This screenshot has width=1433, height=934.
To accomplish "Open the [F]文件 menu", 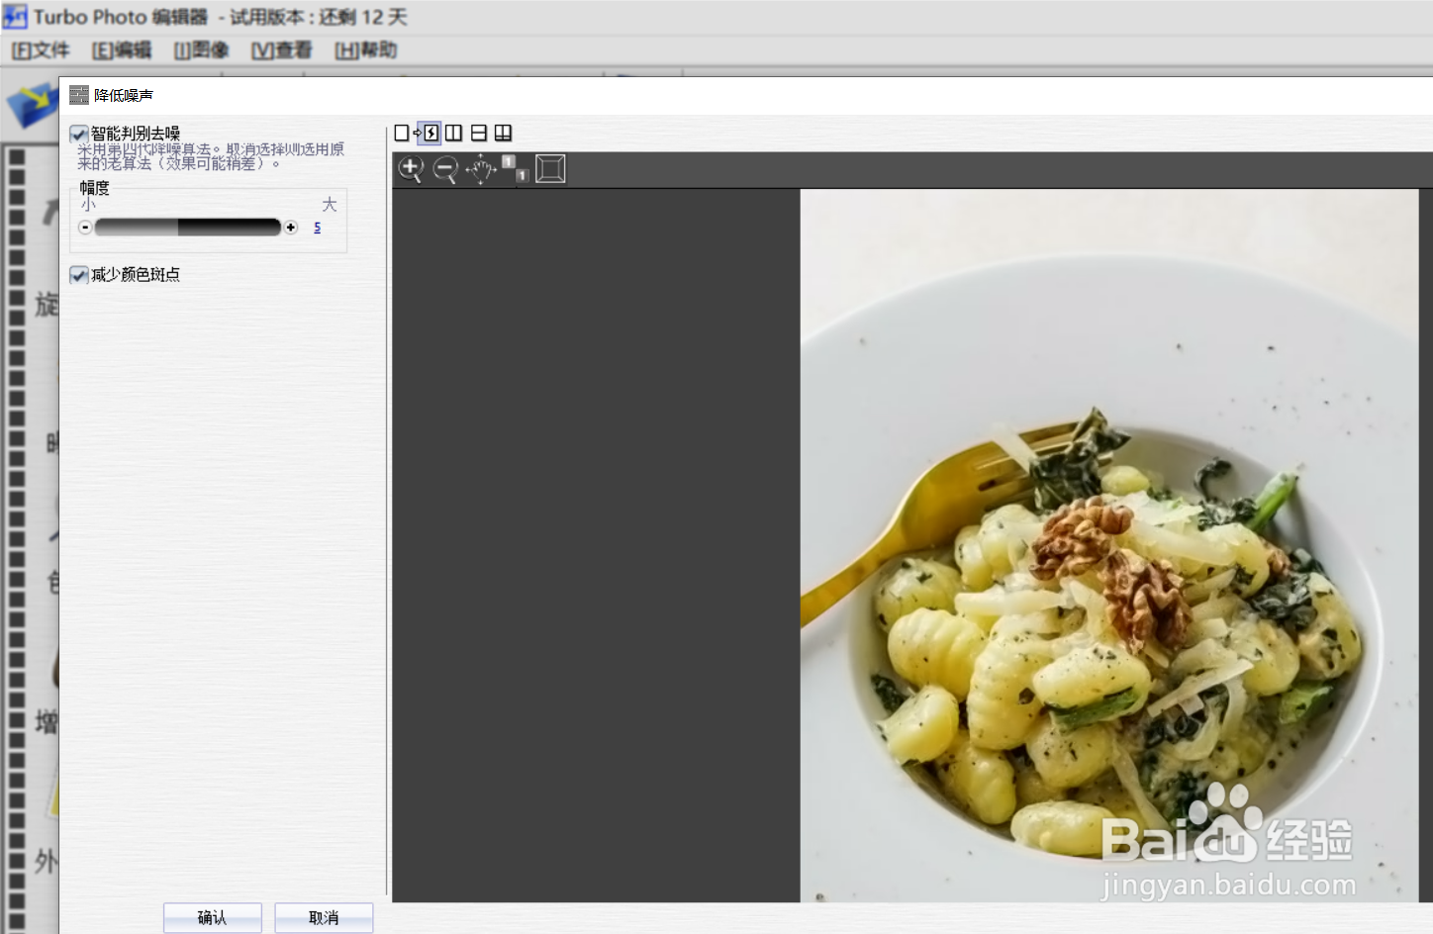I will [x=41, y=50].
